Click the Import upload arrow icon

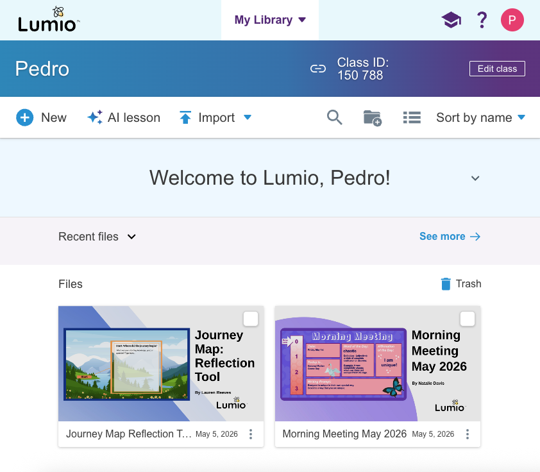coord(185,117)
